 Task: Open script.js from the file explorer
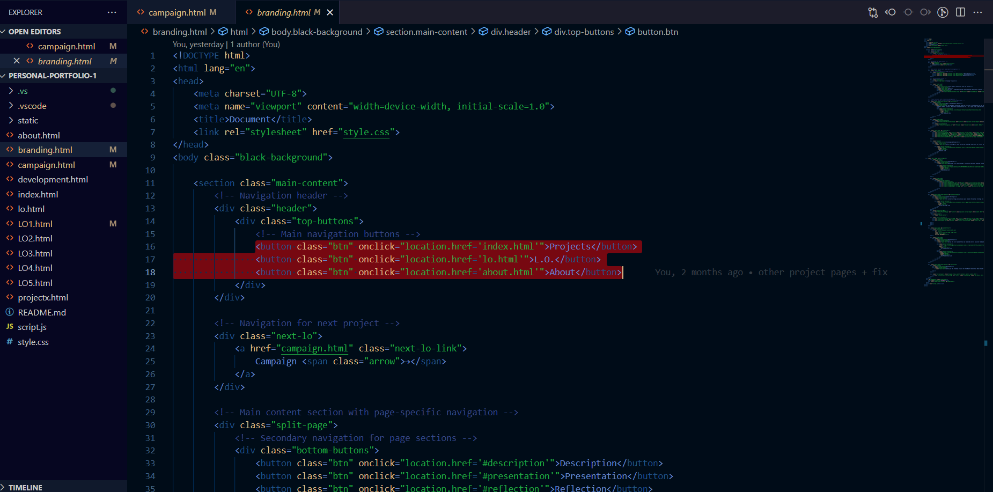pyautogui.click(x=32, y=327)
